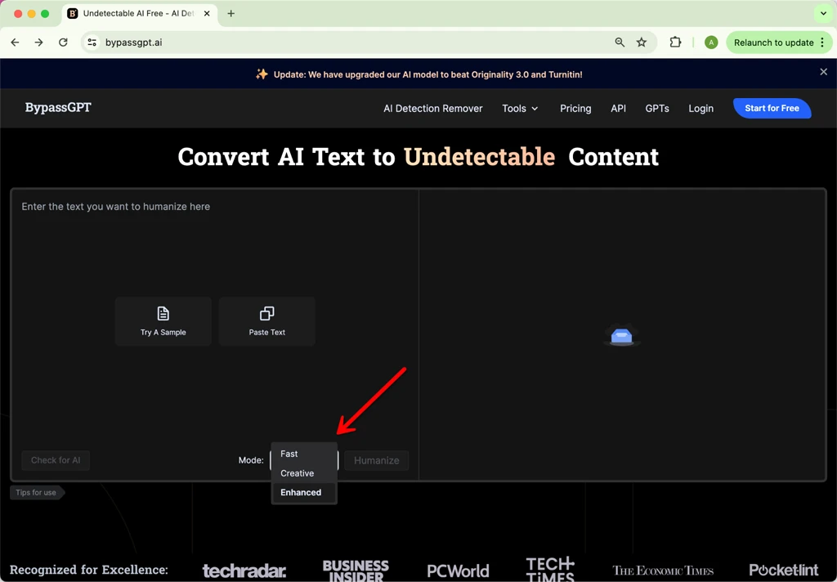Open AI Detection Remover page

click(433, 109)
